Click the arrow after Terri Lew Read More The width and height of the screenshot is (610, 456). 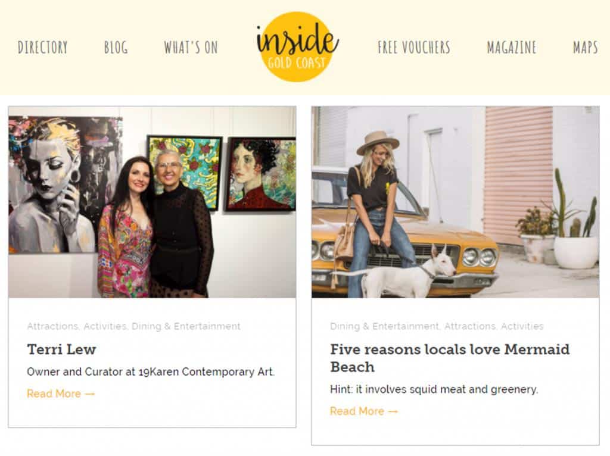coord(90,394)
